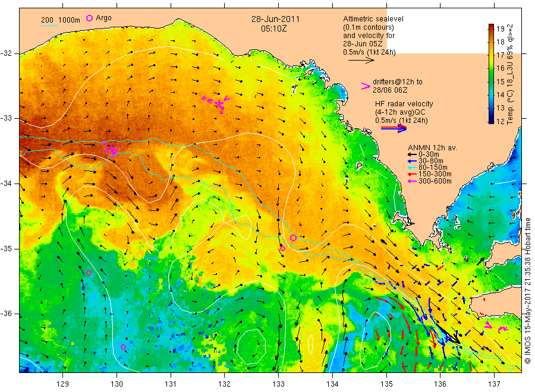Click the longitude axis label 131
This screenshot has width=535, height=392.
[171, 384]
